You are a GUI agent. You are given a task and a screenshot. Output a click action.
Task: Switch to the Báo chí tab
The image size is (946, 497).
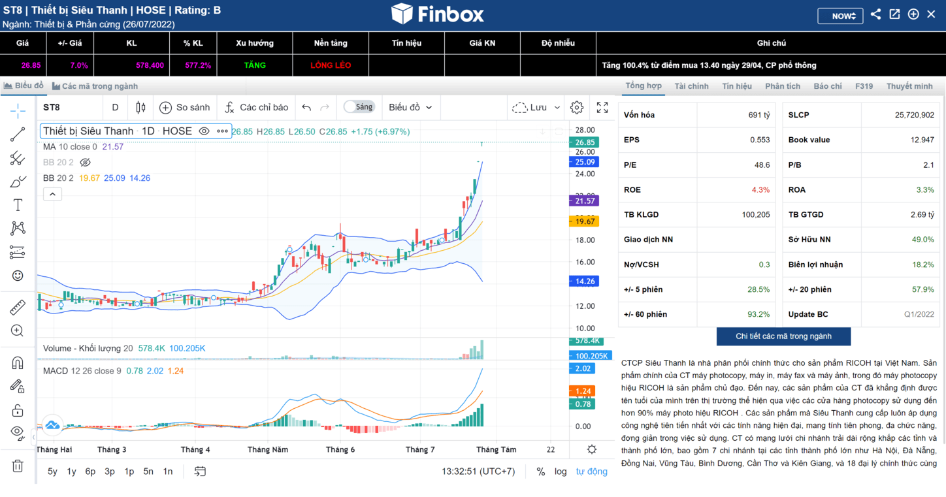828,86
